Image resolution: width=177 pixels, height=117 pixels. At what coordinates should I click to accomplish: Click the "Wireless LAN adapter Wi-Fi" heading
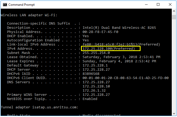(x=29, y=15)
